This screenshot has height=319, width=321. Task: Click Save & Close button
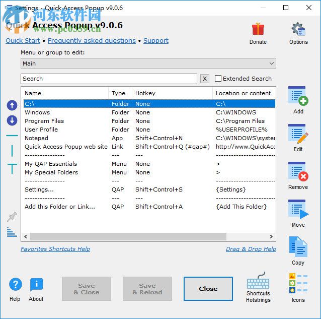coord(87,289)
